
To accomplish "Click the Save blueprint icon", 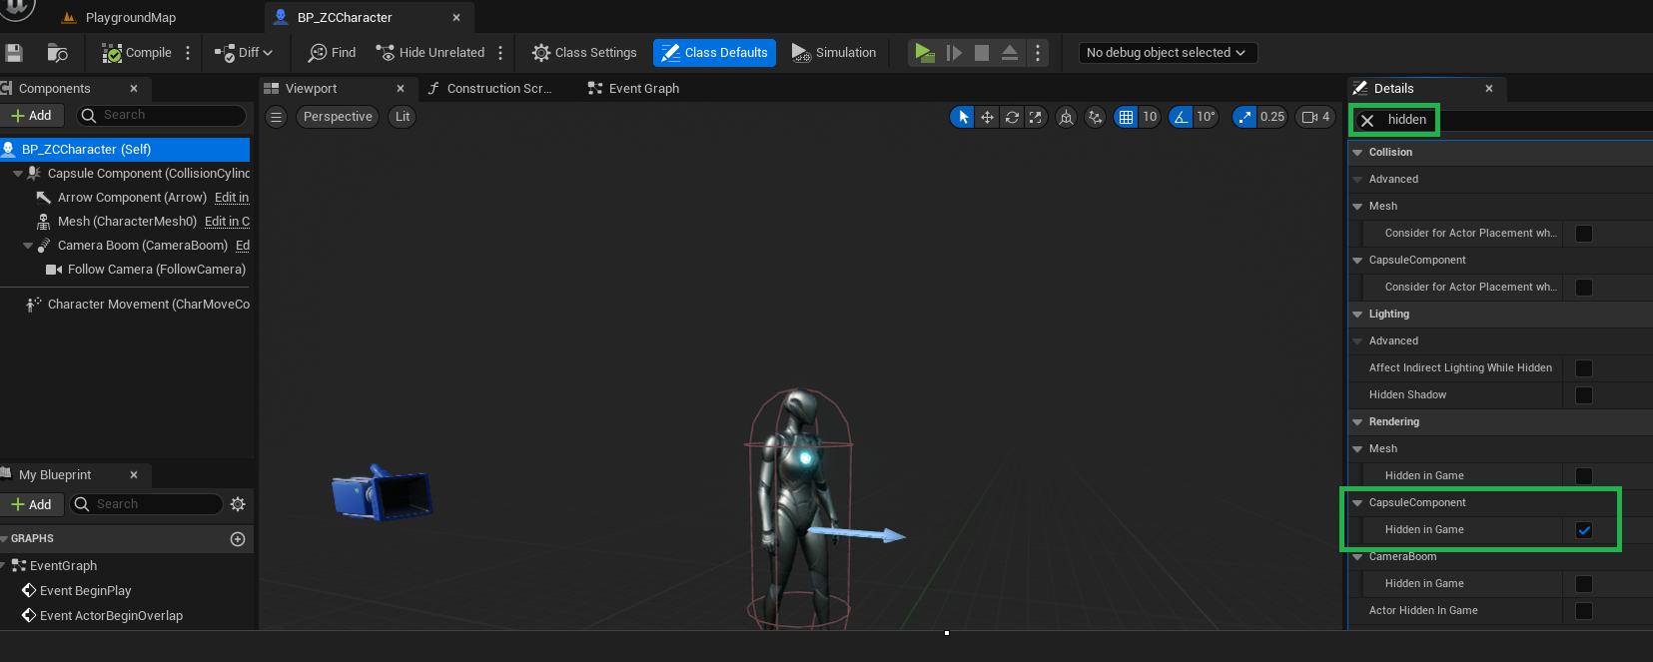I will (x=14, y=53).
